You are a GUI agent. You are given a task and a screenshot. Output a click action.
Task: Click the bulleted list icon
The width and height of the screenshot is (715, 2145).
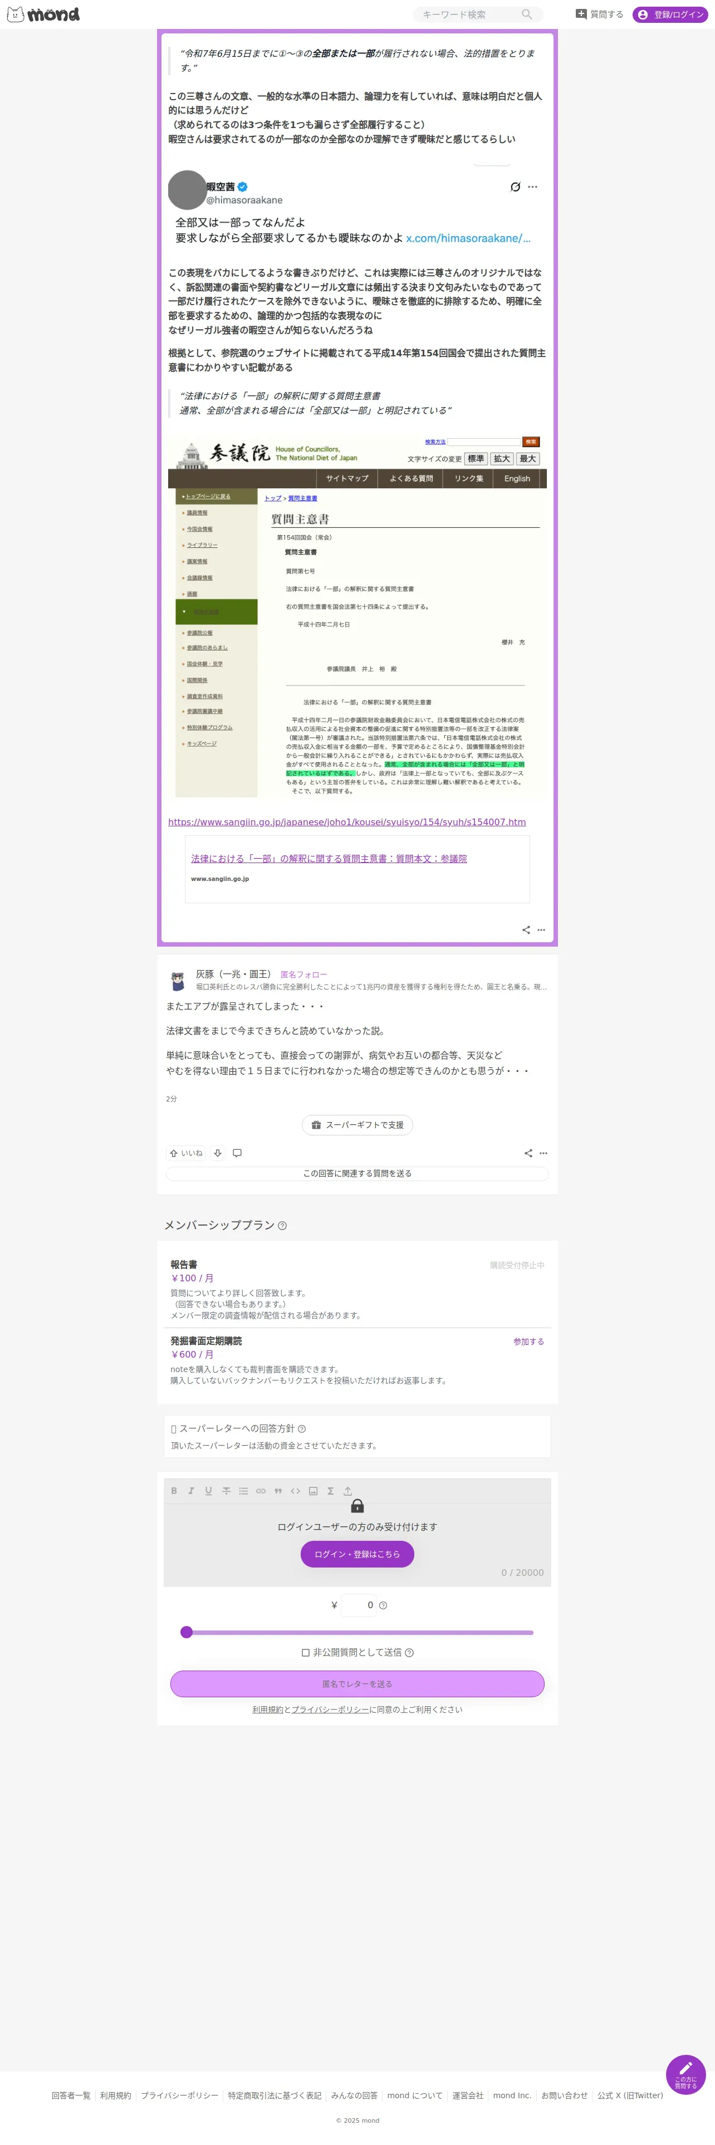tap(243, 1491)
